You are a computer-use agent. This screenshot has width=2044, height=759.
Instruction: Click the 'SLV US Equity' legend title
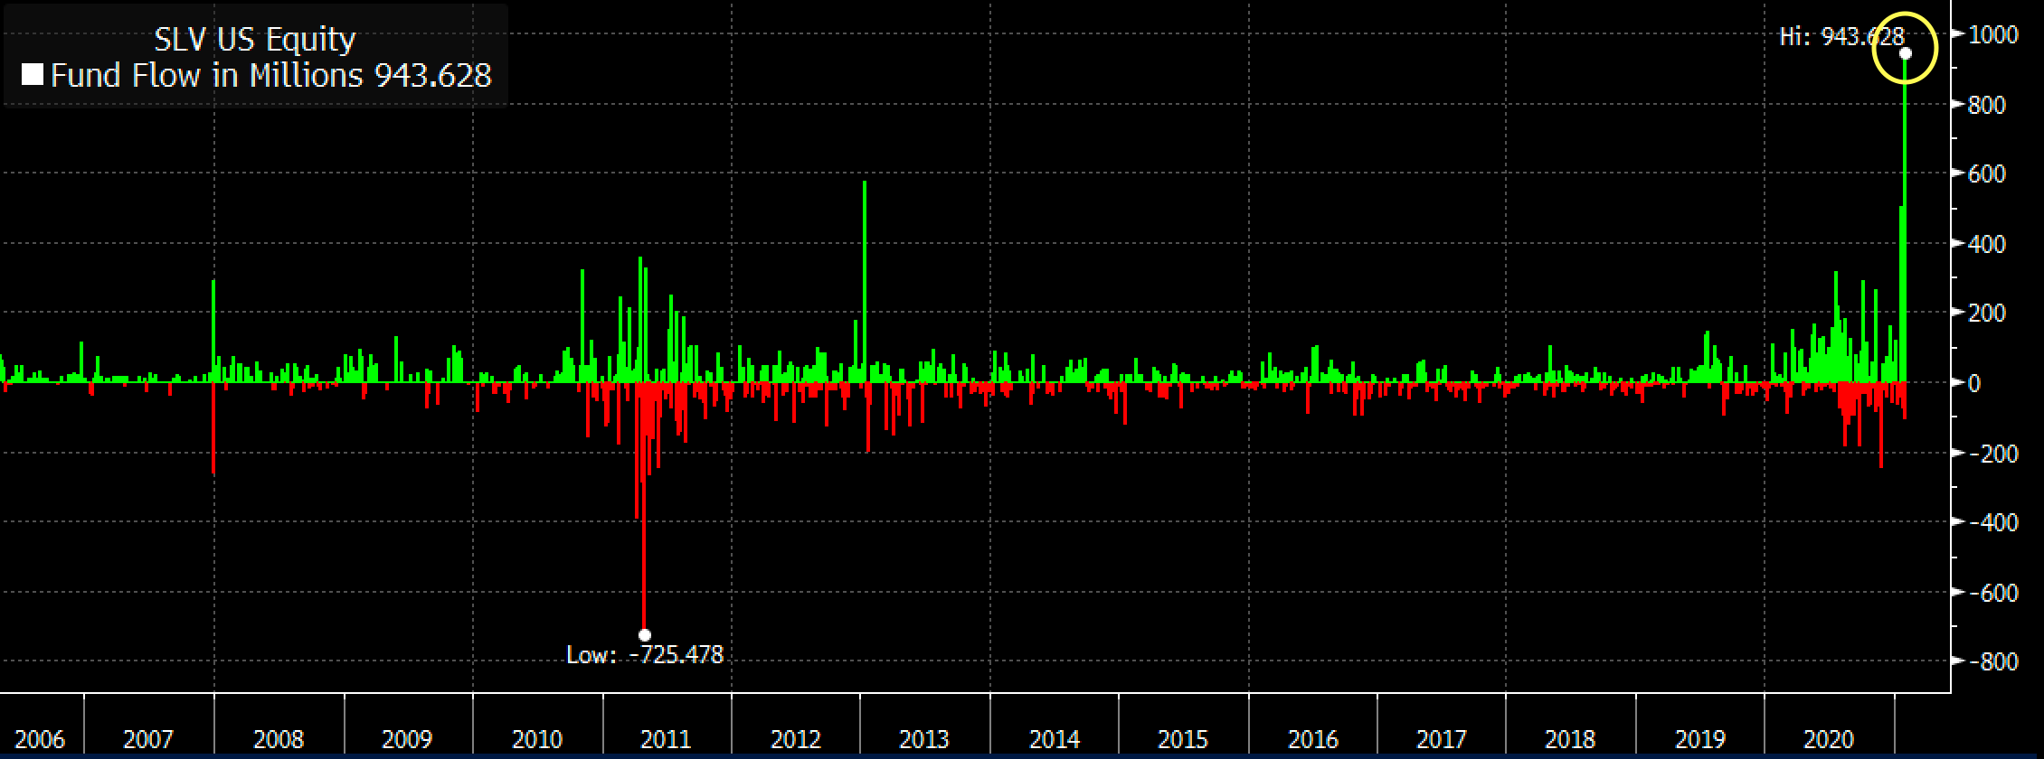[x=254, y=40]
